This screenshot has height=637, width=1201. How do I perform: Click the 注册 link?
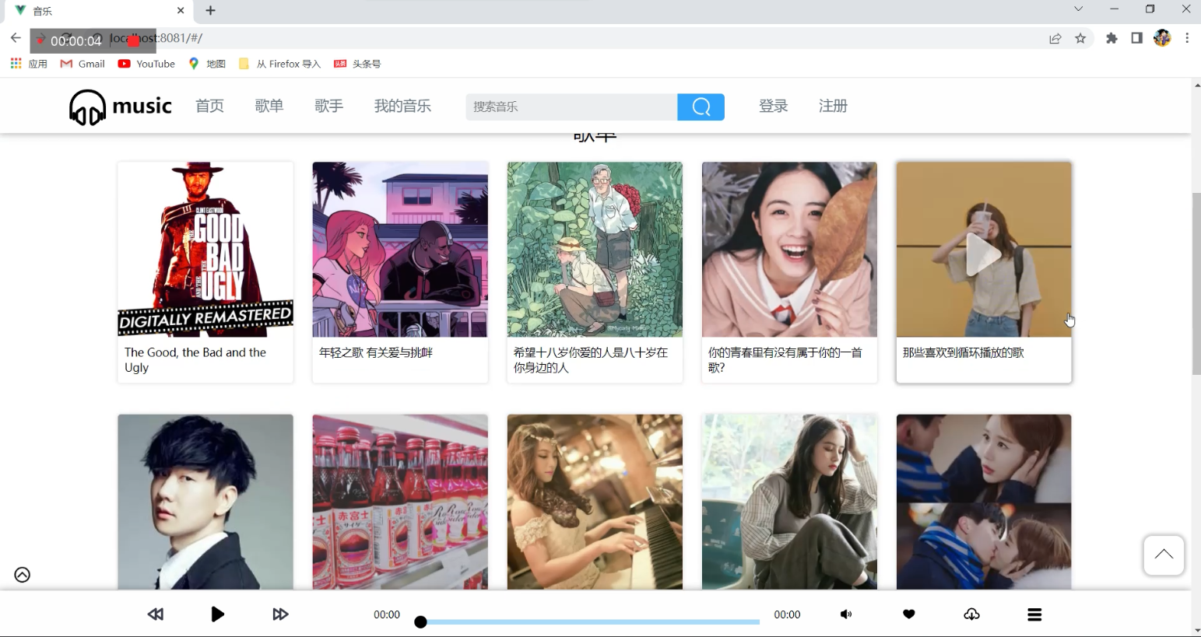pyautogui.click(x=833, y=106)
